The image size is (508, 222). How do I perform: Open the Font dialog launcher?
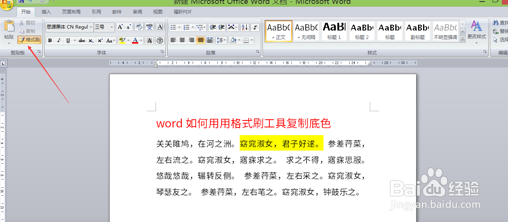162,52
